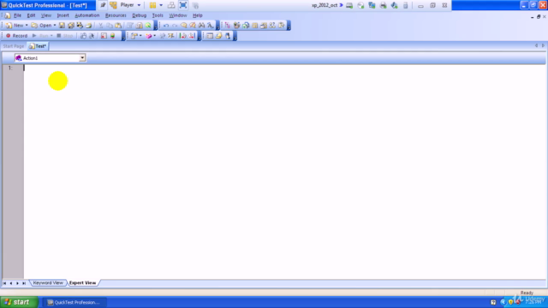Expand overflow chevron at end of top toolbar row

click(289, 26)
